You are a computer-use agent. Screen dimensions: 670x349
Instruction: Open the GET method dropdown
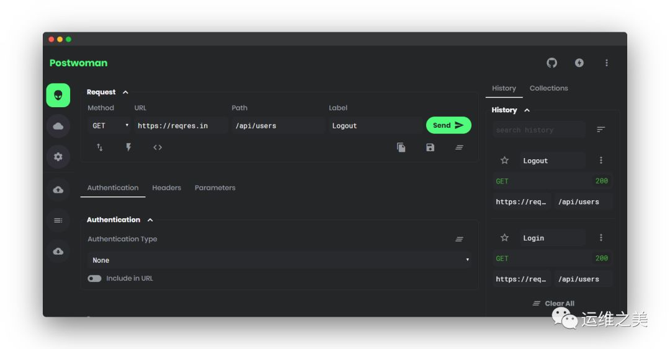click(x=109, y=126)
